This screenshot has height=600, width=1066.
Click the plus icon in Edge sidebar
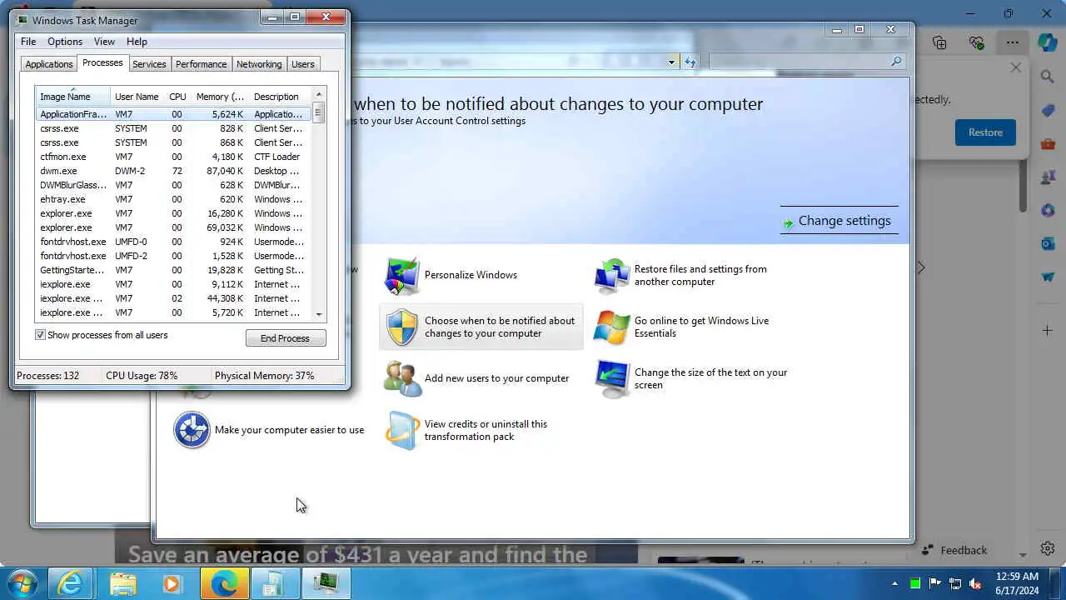(1048, 331)
